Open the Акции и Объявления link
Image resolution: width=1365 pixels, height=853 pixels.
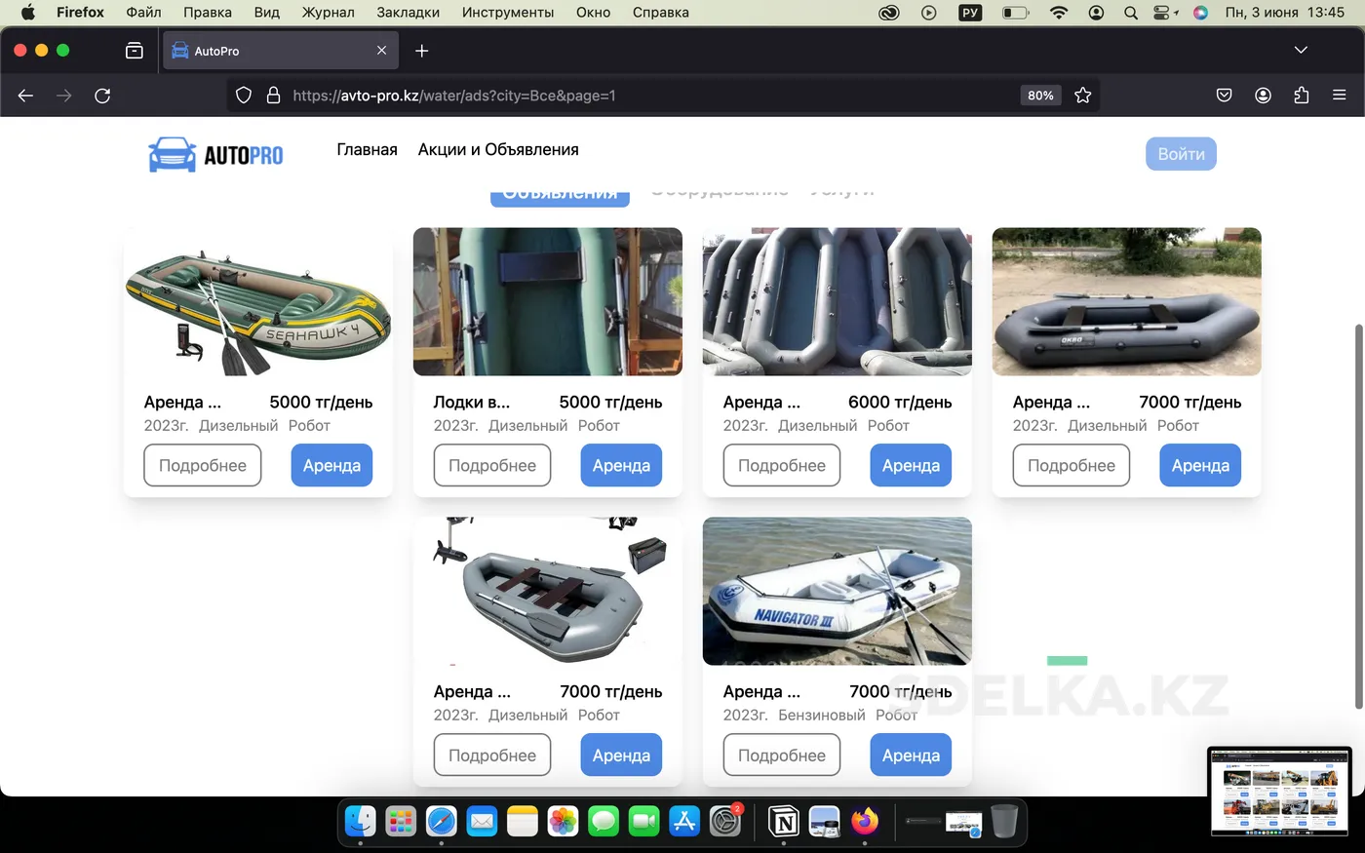498,149
